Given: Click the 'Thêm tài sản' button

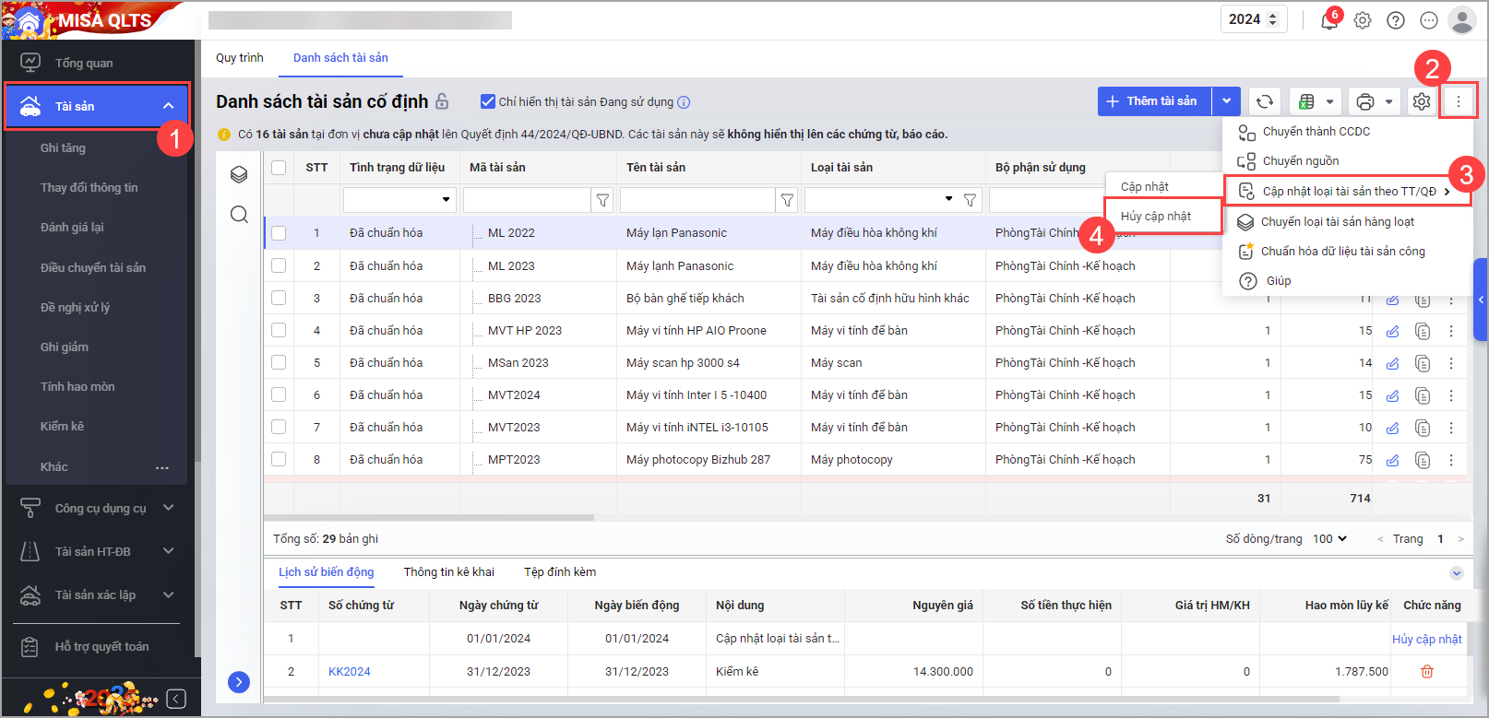Looking at the screenshot, I should [x=1153, y=101].
